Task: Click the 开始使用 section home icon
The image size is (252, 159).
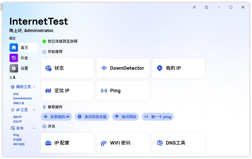Action: (x=44, y=52)
